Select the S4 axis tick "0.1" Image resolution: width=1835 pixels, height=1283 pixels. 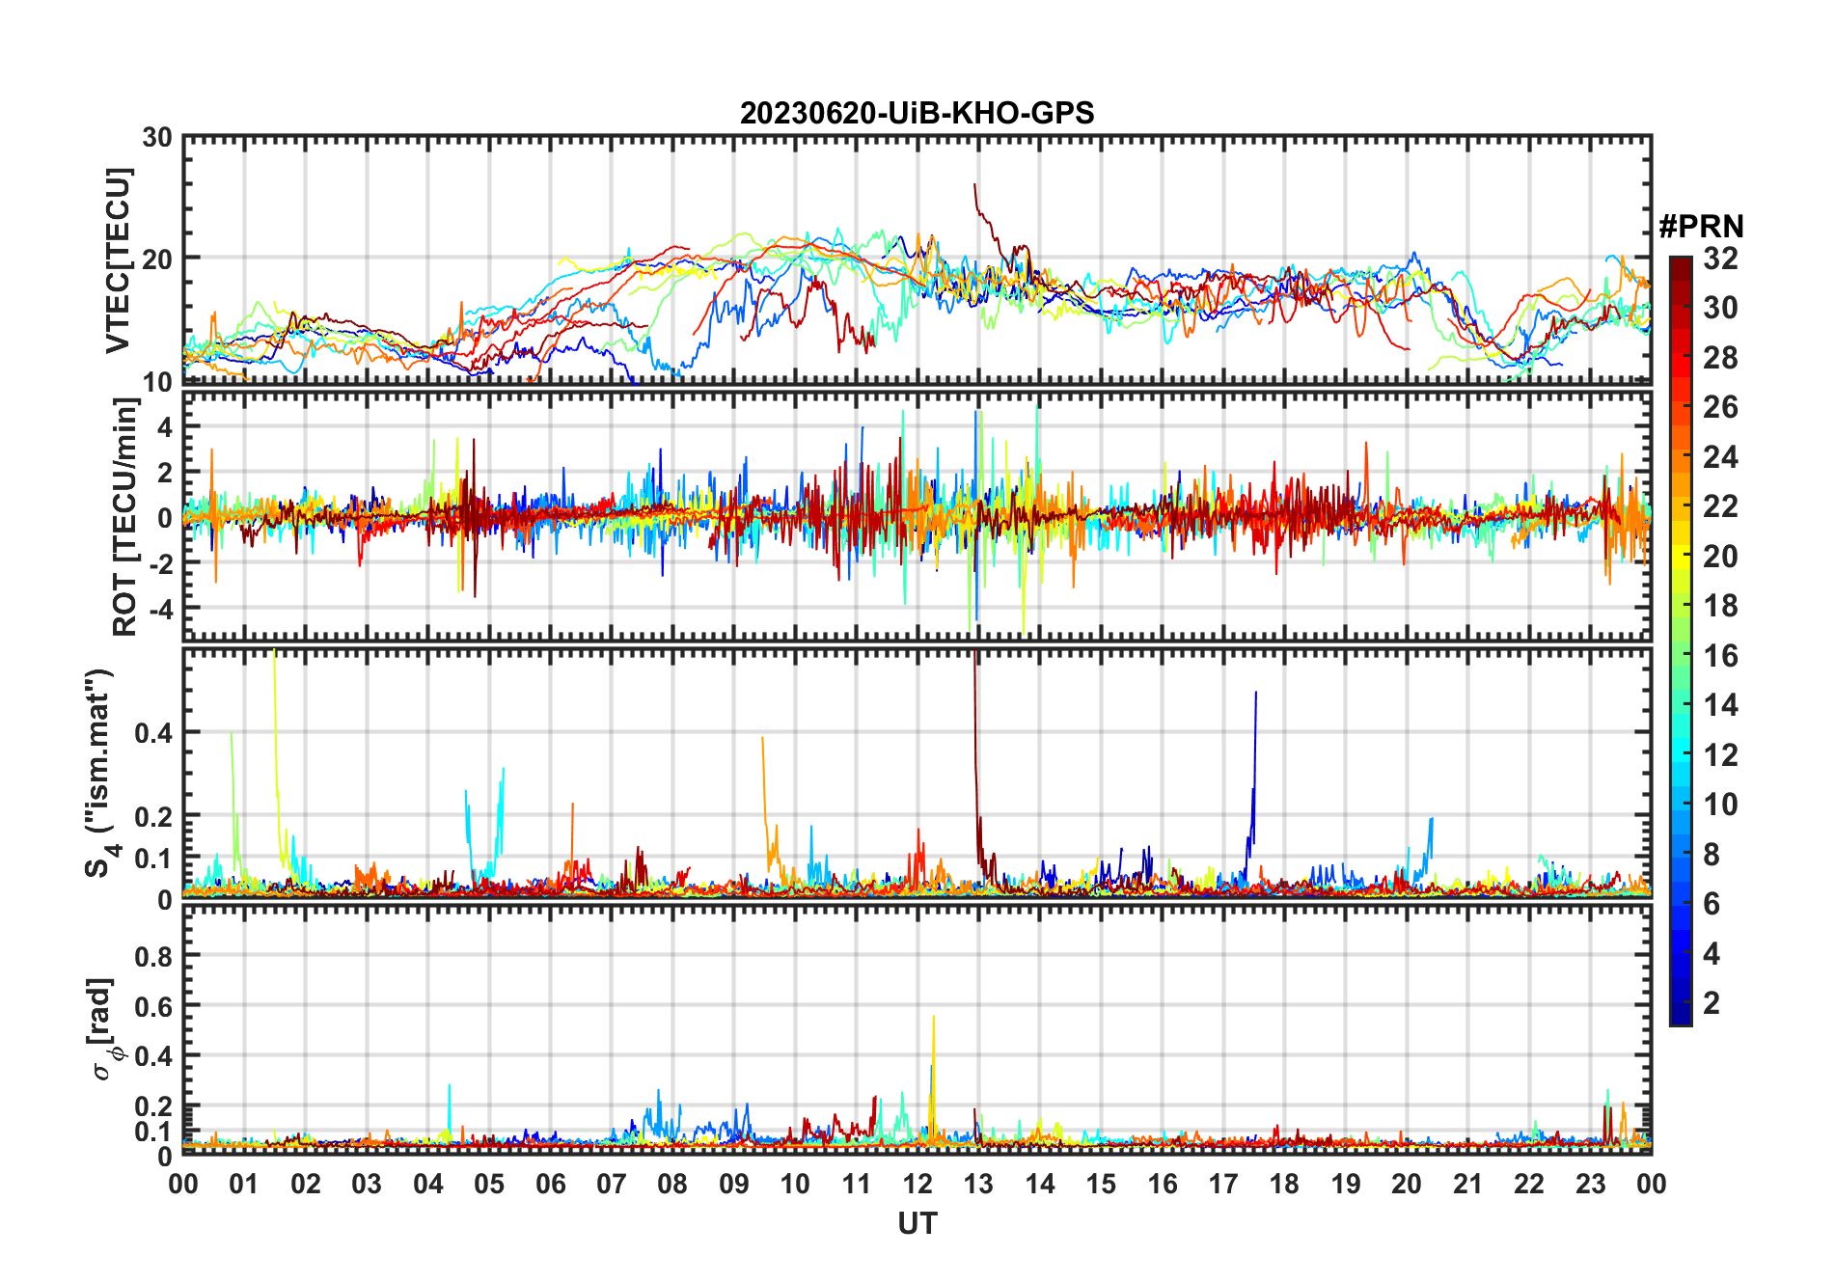[154, 858]
